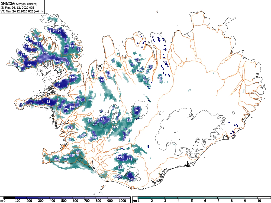The height and width of the screenshot is (203, 271).
Task: Select the '101' label inside the glacier outline
Action: point(137,110)
